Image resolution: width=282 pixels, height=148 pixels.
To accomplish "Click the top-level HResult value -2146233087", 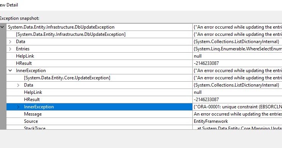I will 206,63.
